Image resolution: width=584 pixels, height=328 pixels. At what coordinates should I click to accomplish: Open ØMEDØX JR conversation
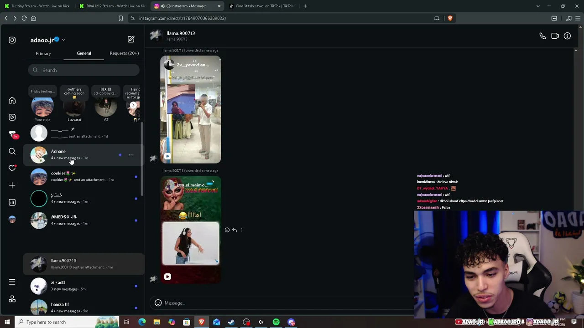pos(83,220)
